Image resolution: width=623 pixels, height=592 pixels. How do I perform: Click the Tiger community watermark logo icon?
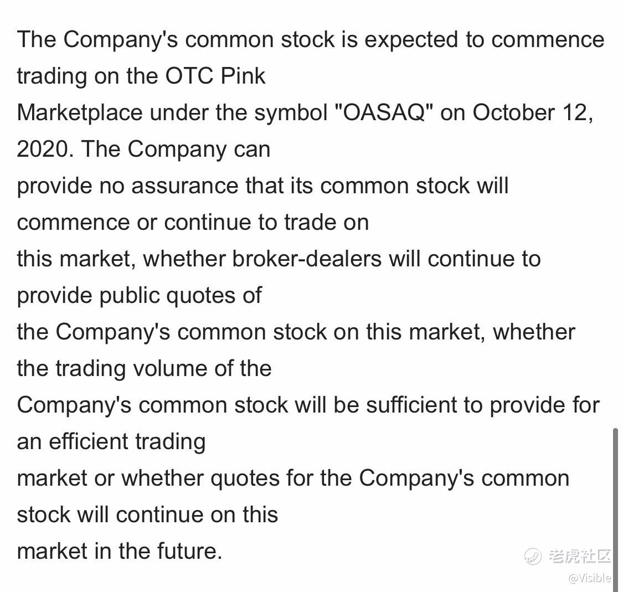(x=532, y=555)
